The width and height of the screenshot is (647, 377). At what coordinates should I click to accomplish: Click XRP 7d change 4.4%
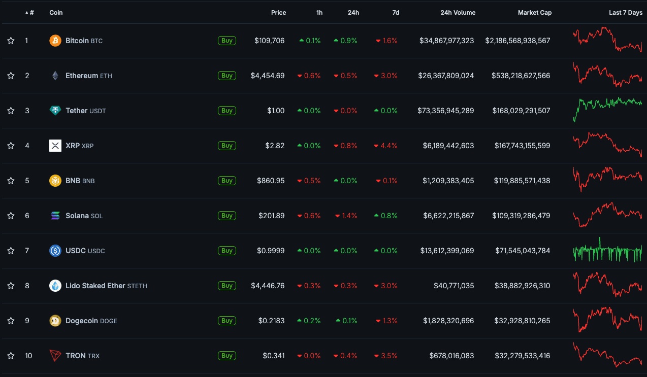[x=385, y=146]
